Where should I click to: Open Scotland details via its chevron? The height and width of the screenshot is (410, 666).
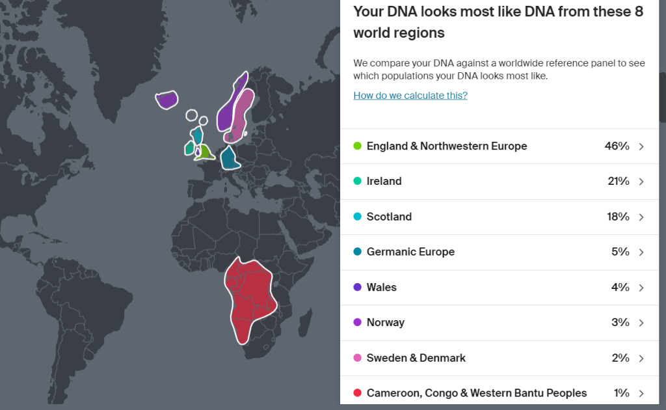pos(641,217)
